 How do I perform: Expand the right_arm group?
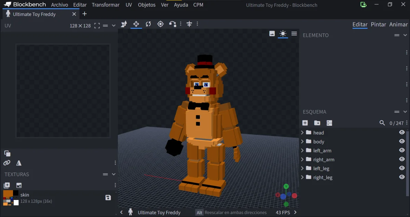302,159
